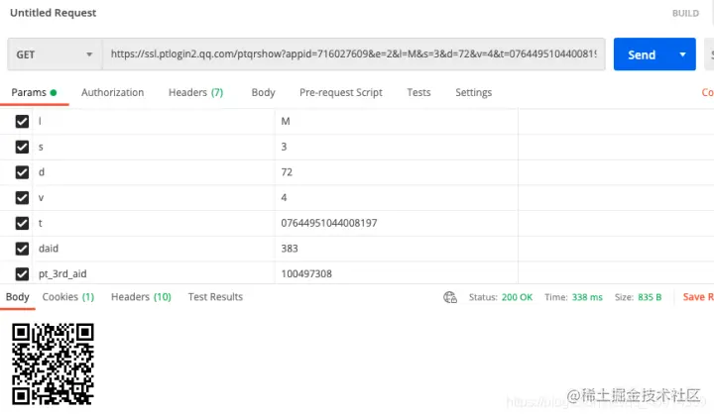Click the value '4' for v
The height and width of the screenshot is (417, 714).
396,198
